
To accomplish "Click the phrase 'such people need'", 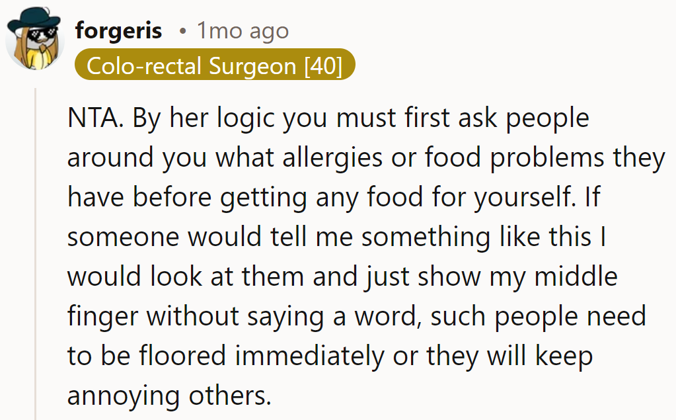I will click(538, 317).
